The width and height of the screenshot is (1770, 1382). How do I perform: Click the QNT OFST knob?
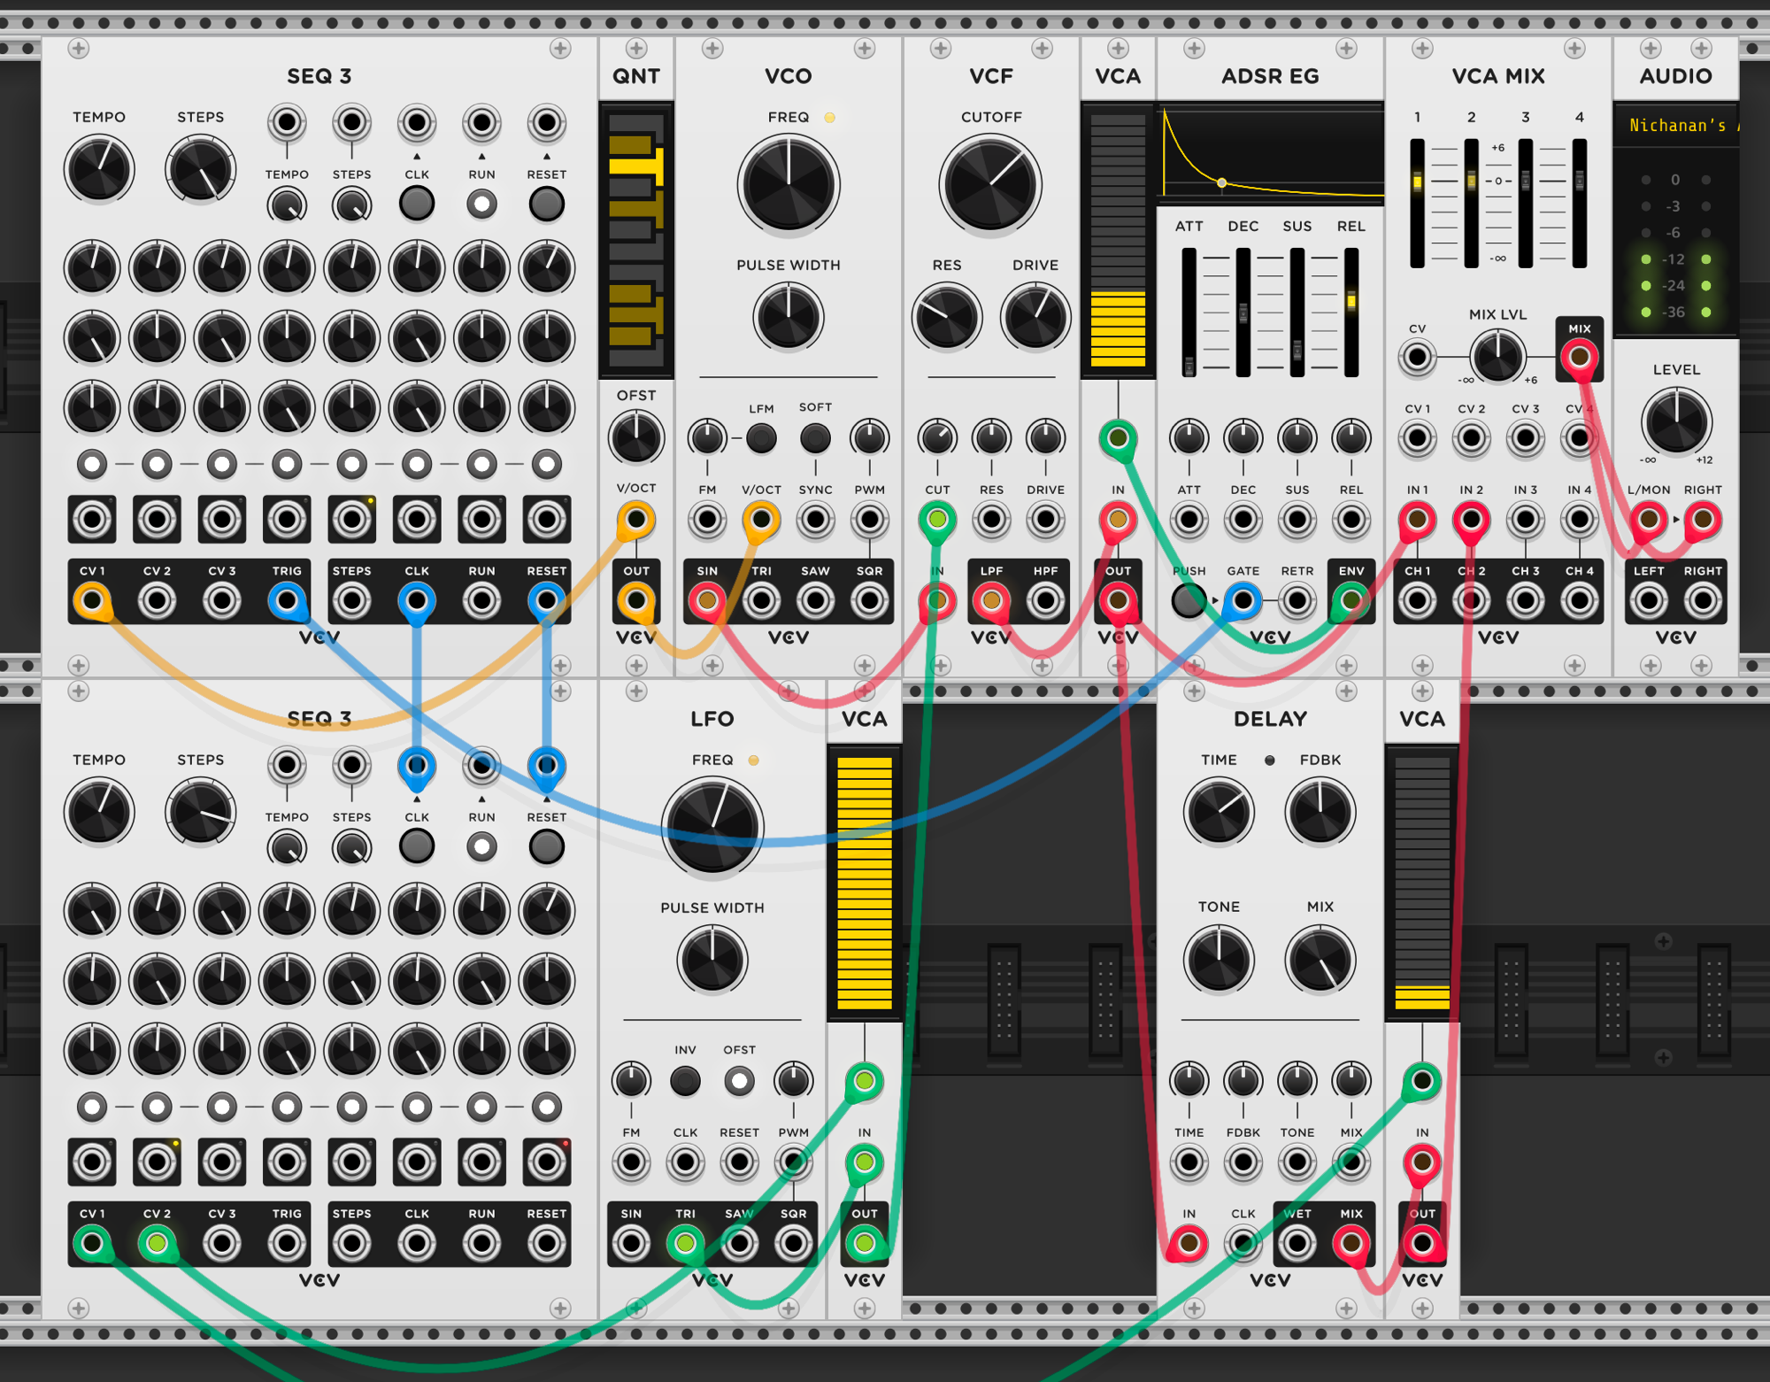635,437
